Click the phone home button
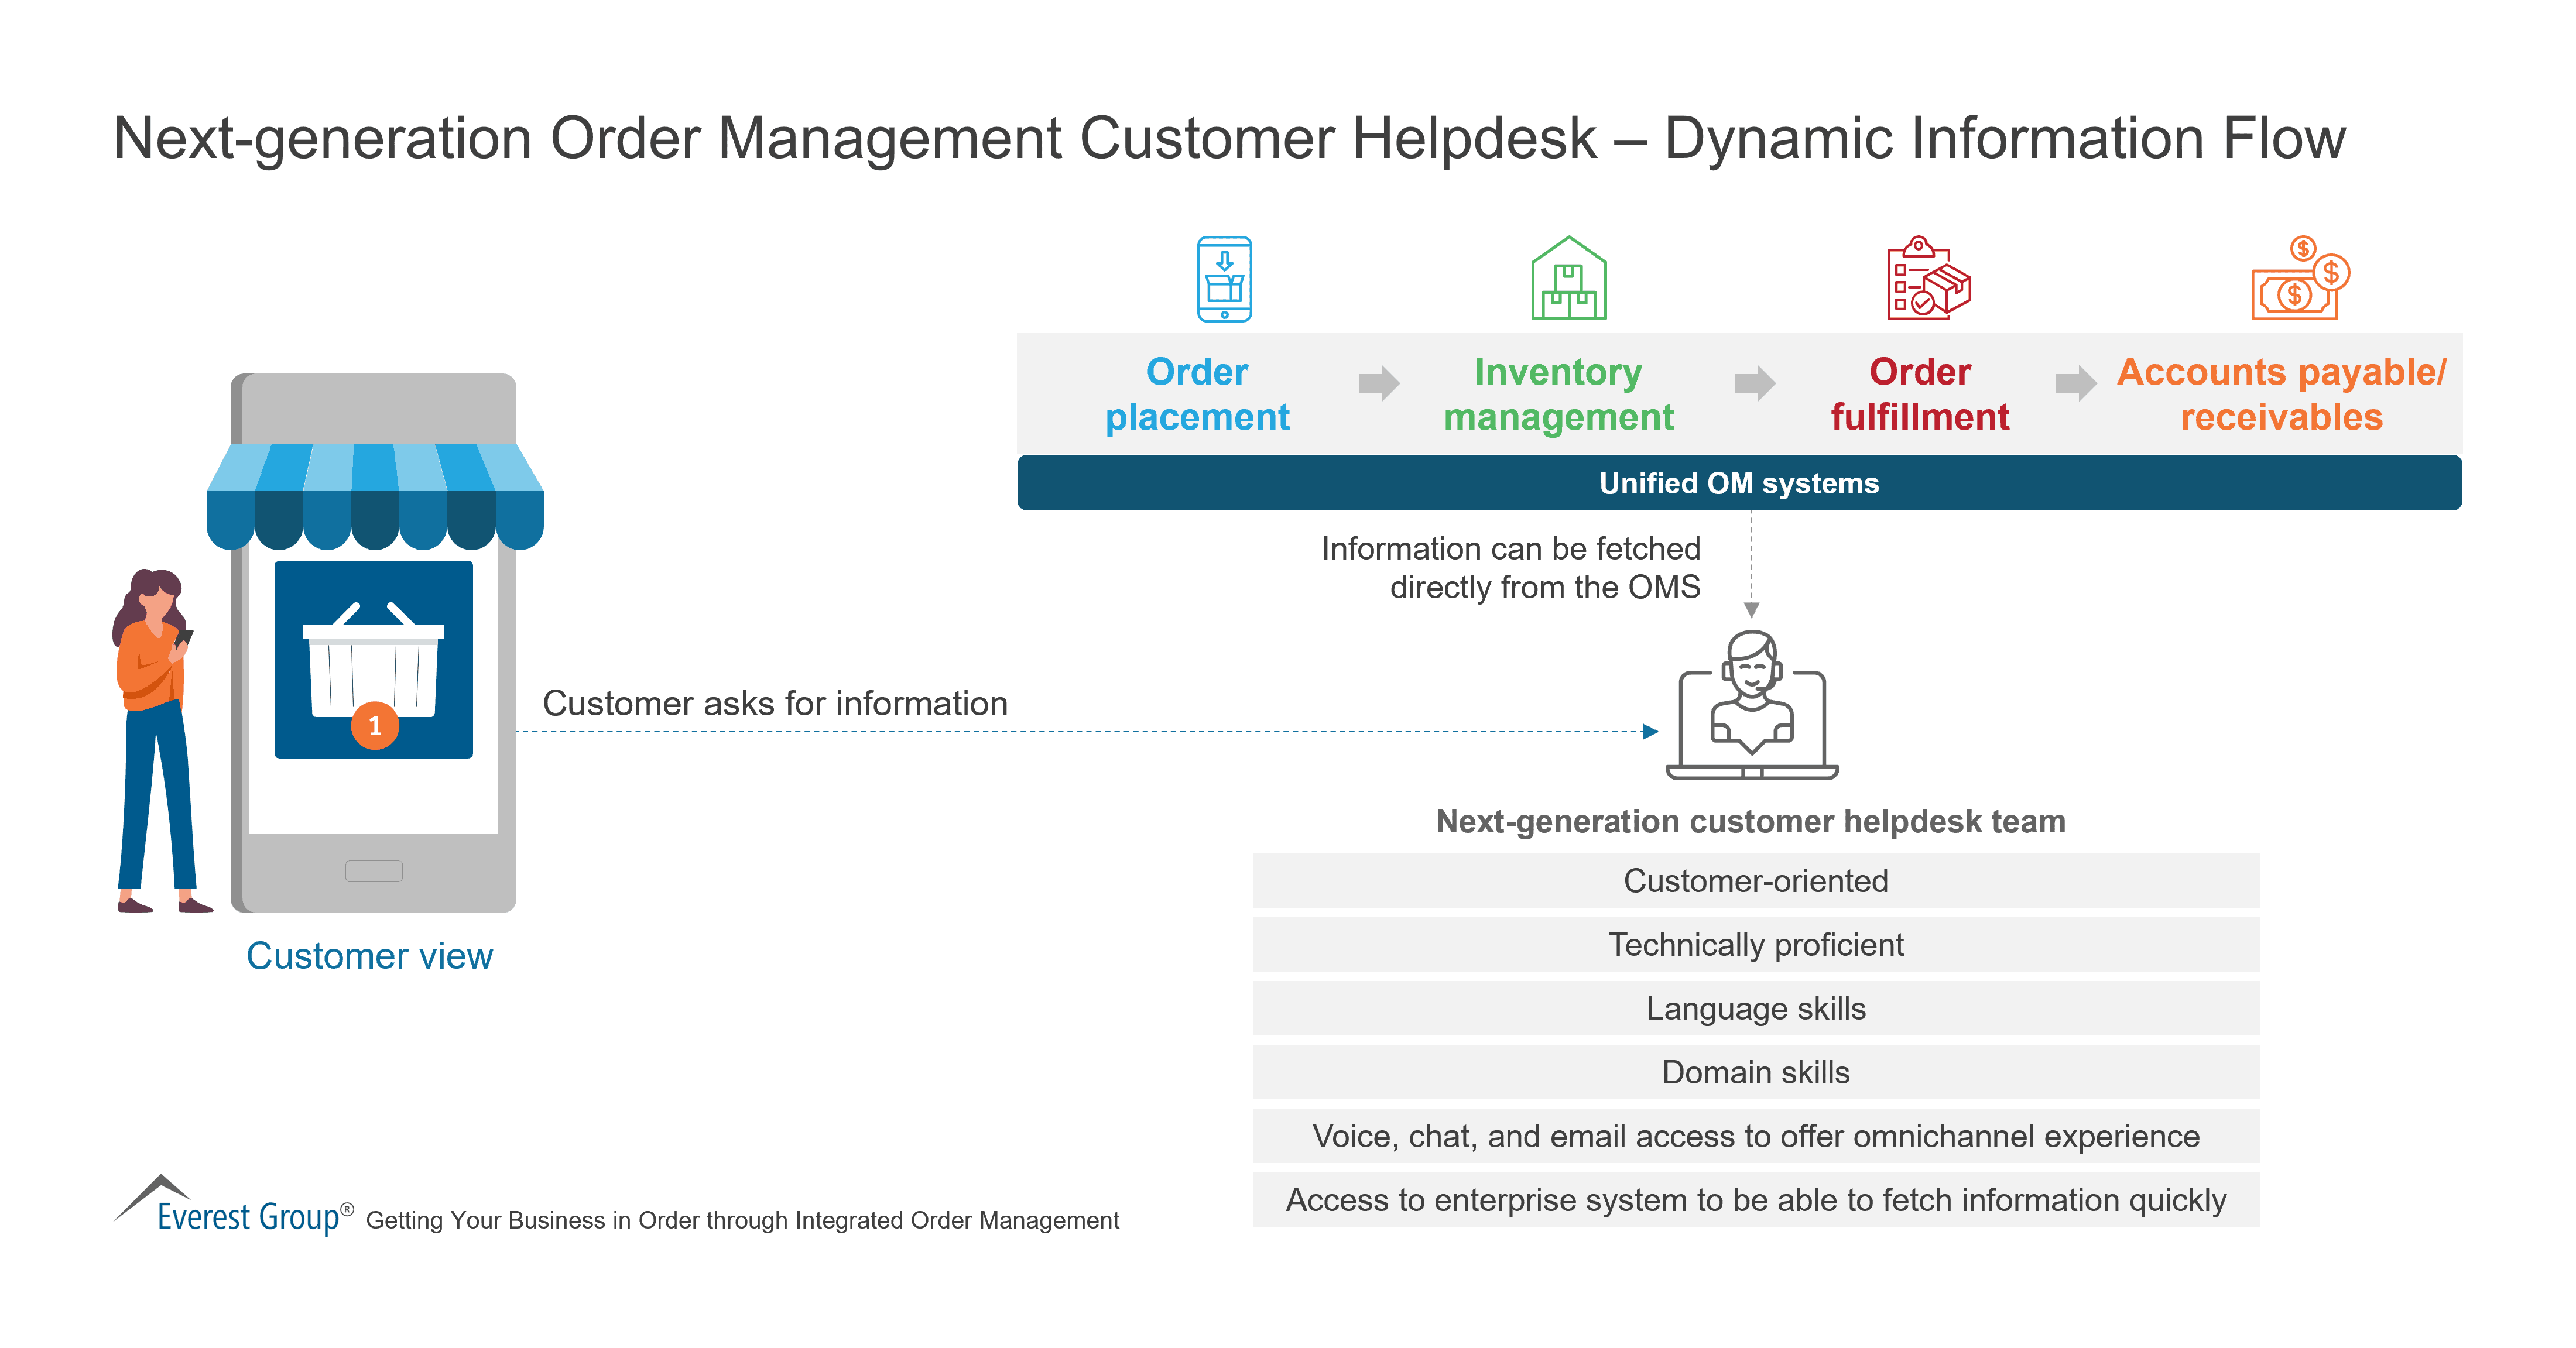 pos(373,871)
